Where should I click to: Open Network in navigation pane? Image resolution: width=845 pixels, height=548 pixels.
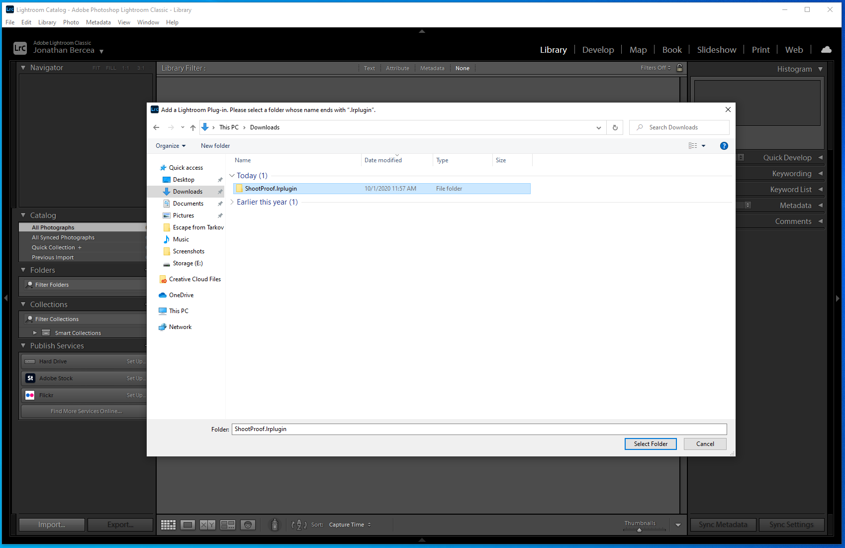[x=180, y=327]
